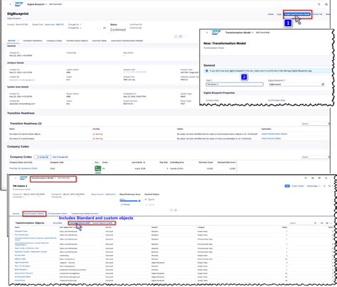Click Title input field containing TM Demo 1
Image resolution: width=337 pixels, height=287 pixels.
235,85
